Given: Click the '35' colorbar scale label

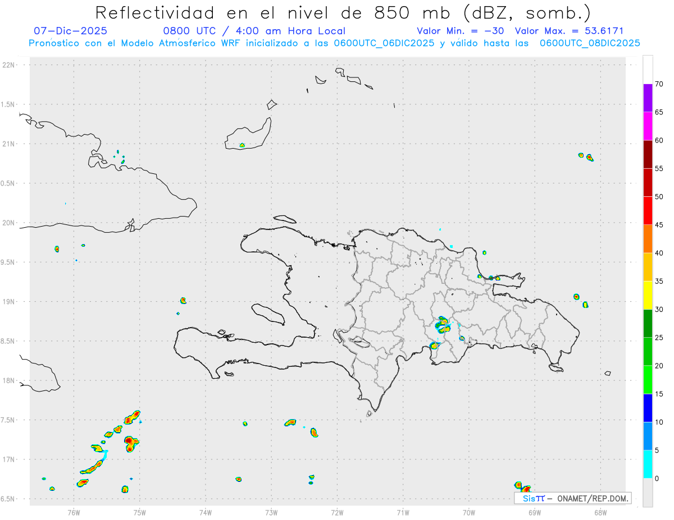Looking at the screenshot, I should (659, 282).
